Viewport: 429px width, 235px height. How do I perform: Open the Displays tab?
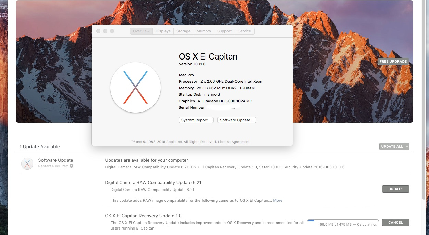click(163, 31)
